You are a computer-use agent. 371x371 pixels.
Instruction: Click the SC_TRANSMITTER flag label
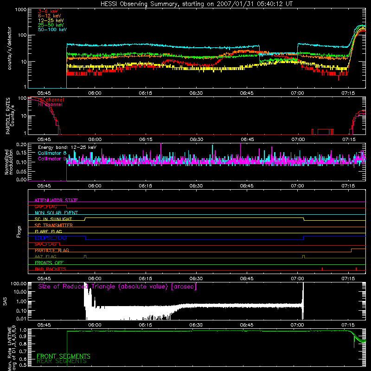(54, 225)
